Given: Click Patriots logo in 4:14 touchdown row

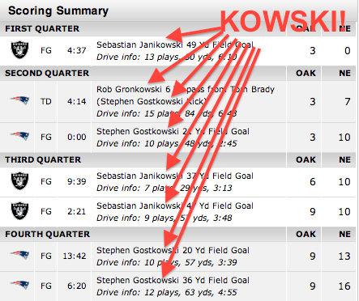Looking at the screenshot, I should 19,100.
